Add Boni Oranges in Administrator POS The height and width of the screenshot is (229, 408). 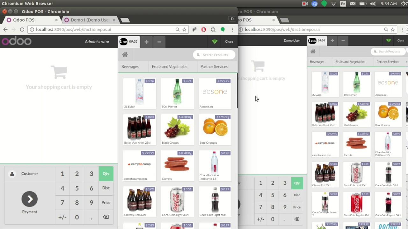[x=215, y=129]
